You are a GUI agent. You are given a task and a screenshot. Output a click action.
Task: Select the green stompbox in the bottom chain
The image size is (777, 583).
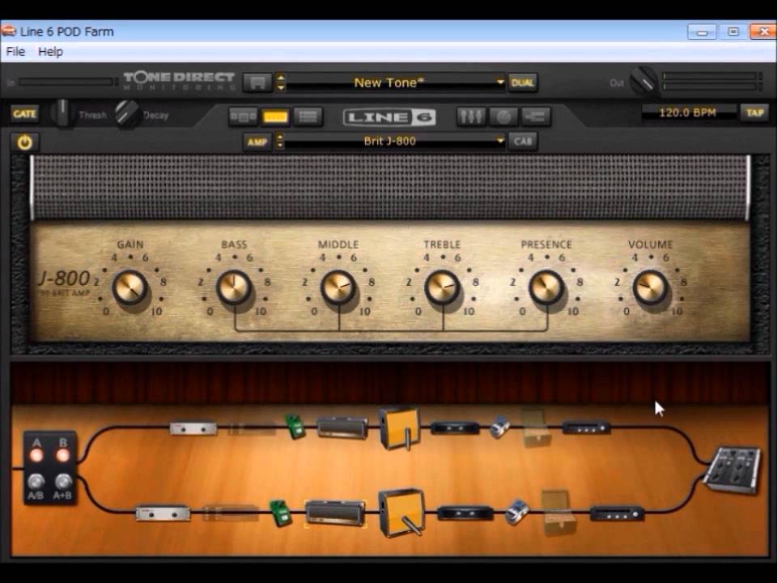click(x=281, y=513)
